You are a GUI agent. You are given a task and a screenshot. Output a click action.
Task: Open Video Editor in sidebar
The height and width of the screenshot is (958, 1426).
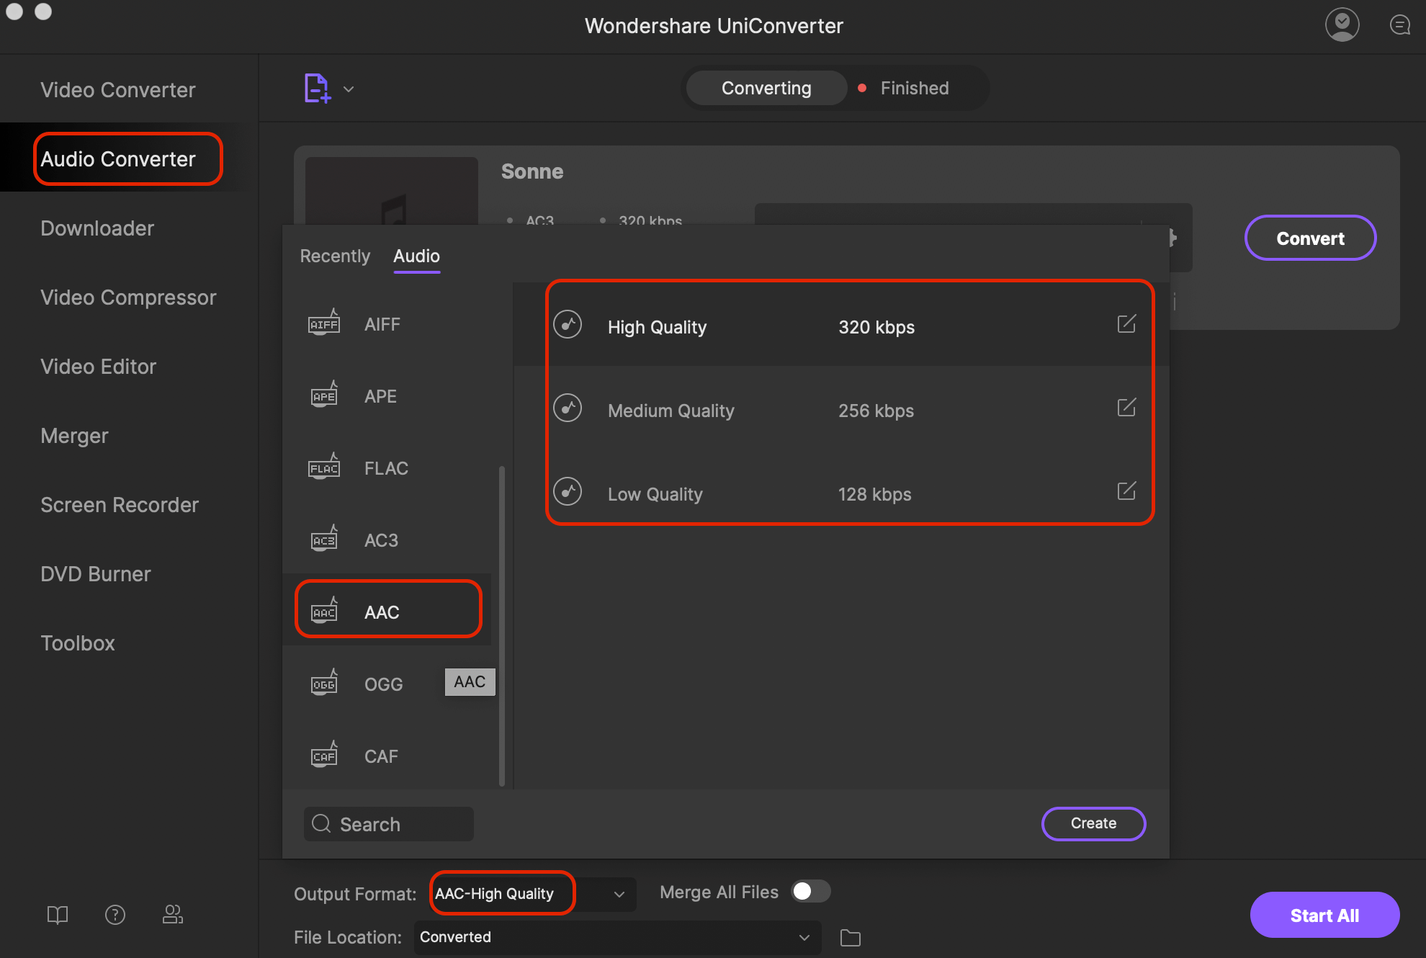(x=98, y=367)
